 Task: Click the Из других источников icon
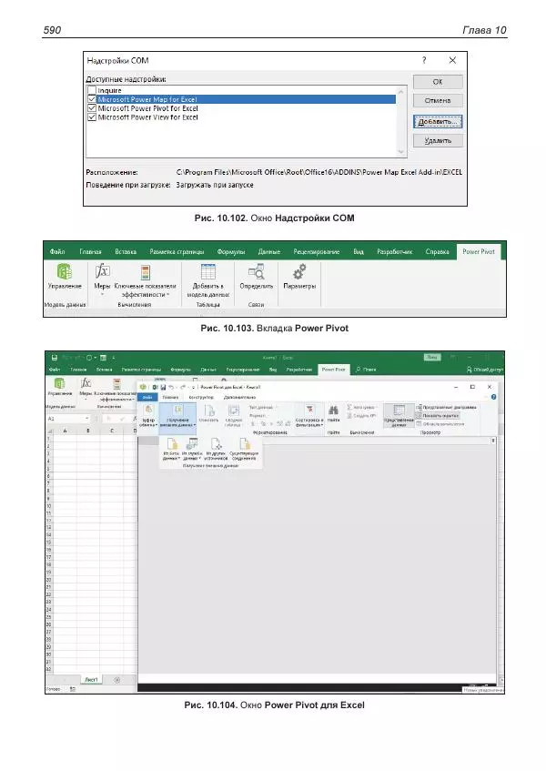(x=216, y=443)
